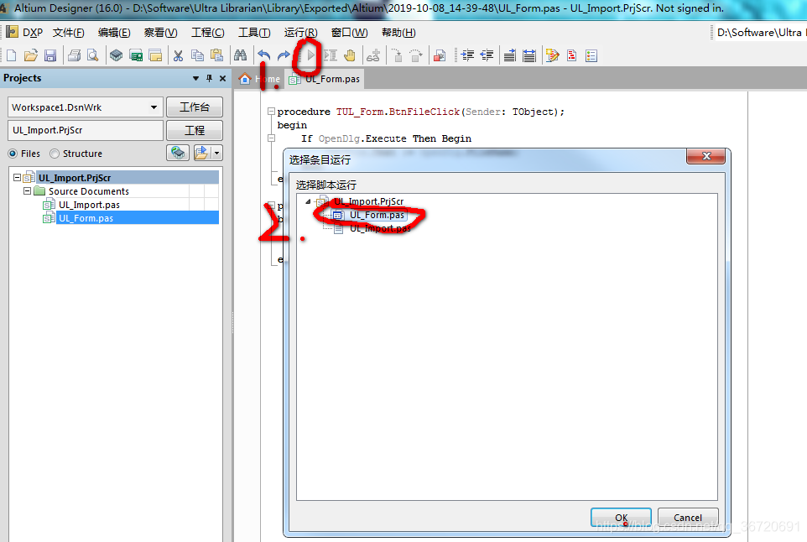Paste clipboard with Paste icon
This screenshot has height=542, width=807.
216,55
